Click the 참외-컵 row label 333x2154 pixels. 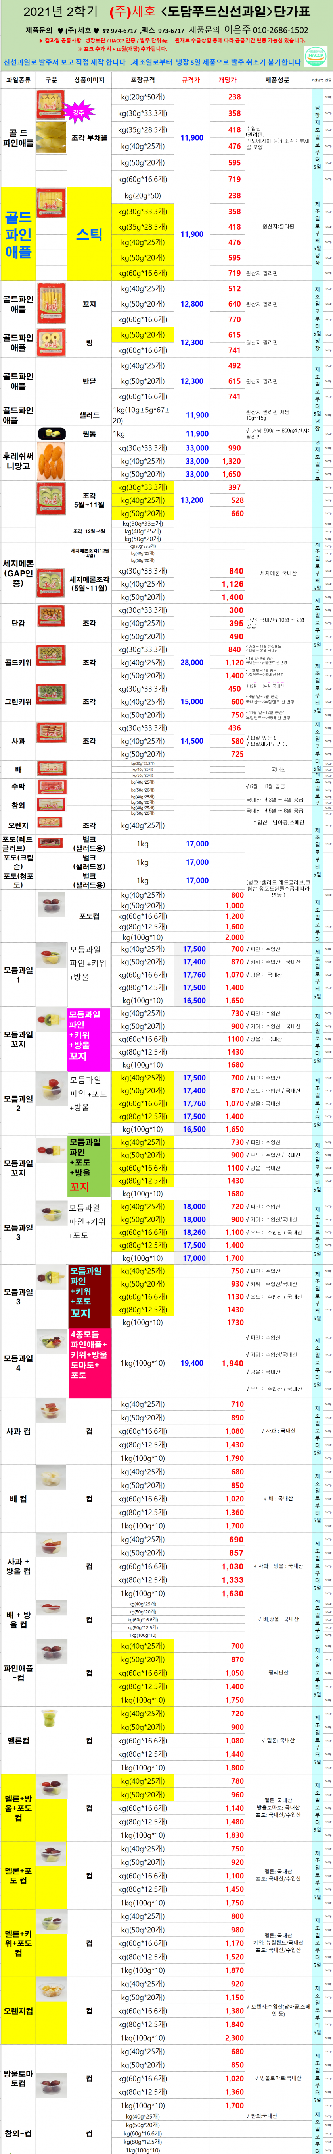[x=18, y=2133]
